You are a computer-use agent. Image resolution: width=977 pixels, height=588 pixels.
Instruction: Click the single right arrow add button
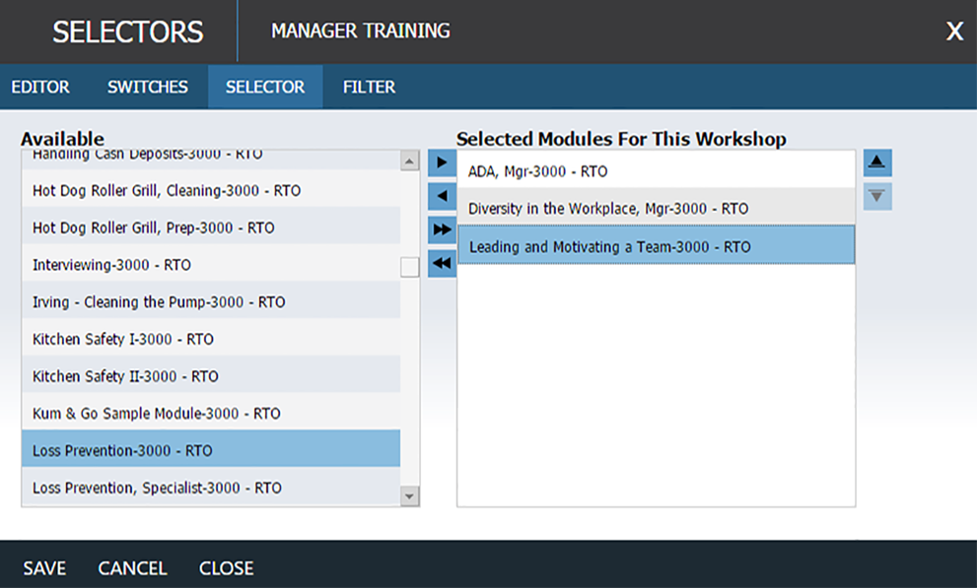(442, 163)
